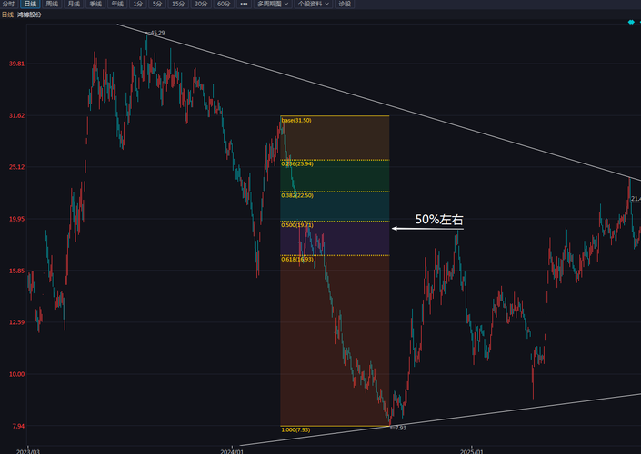Select the 季线 quarterly chart tab
Image resolution: width=641 pixels, height=454 pixels.
tap(95, 4)
